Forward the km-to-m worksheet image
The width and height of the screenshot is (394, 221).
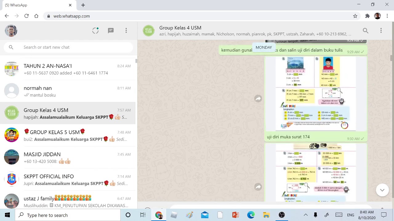[258, 187]
